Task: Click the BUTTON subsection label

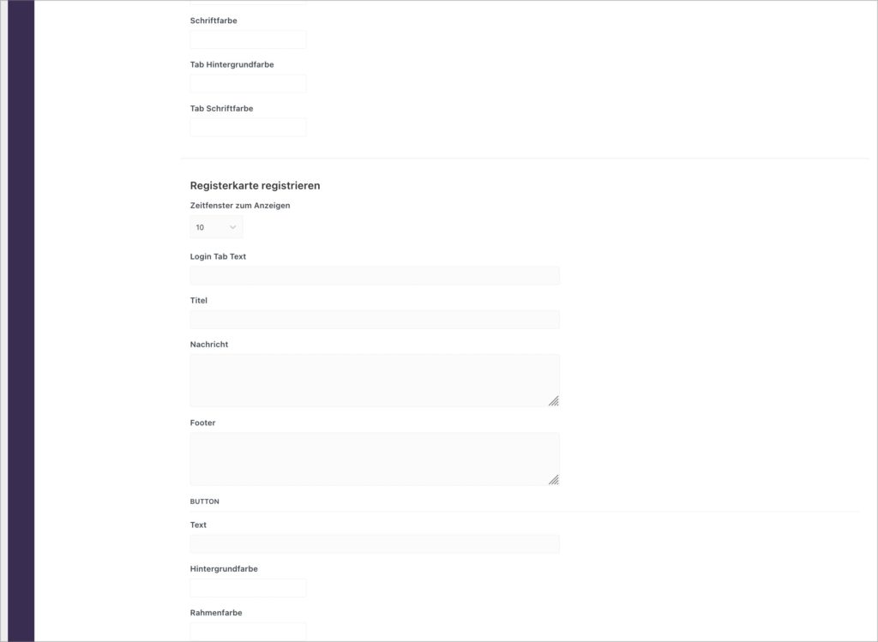Action: pos(204,501)
